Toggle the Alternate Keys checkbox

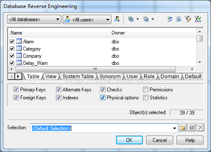coord(58,90)
